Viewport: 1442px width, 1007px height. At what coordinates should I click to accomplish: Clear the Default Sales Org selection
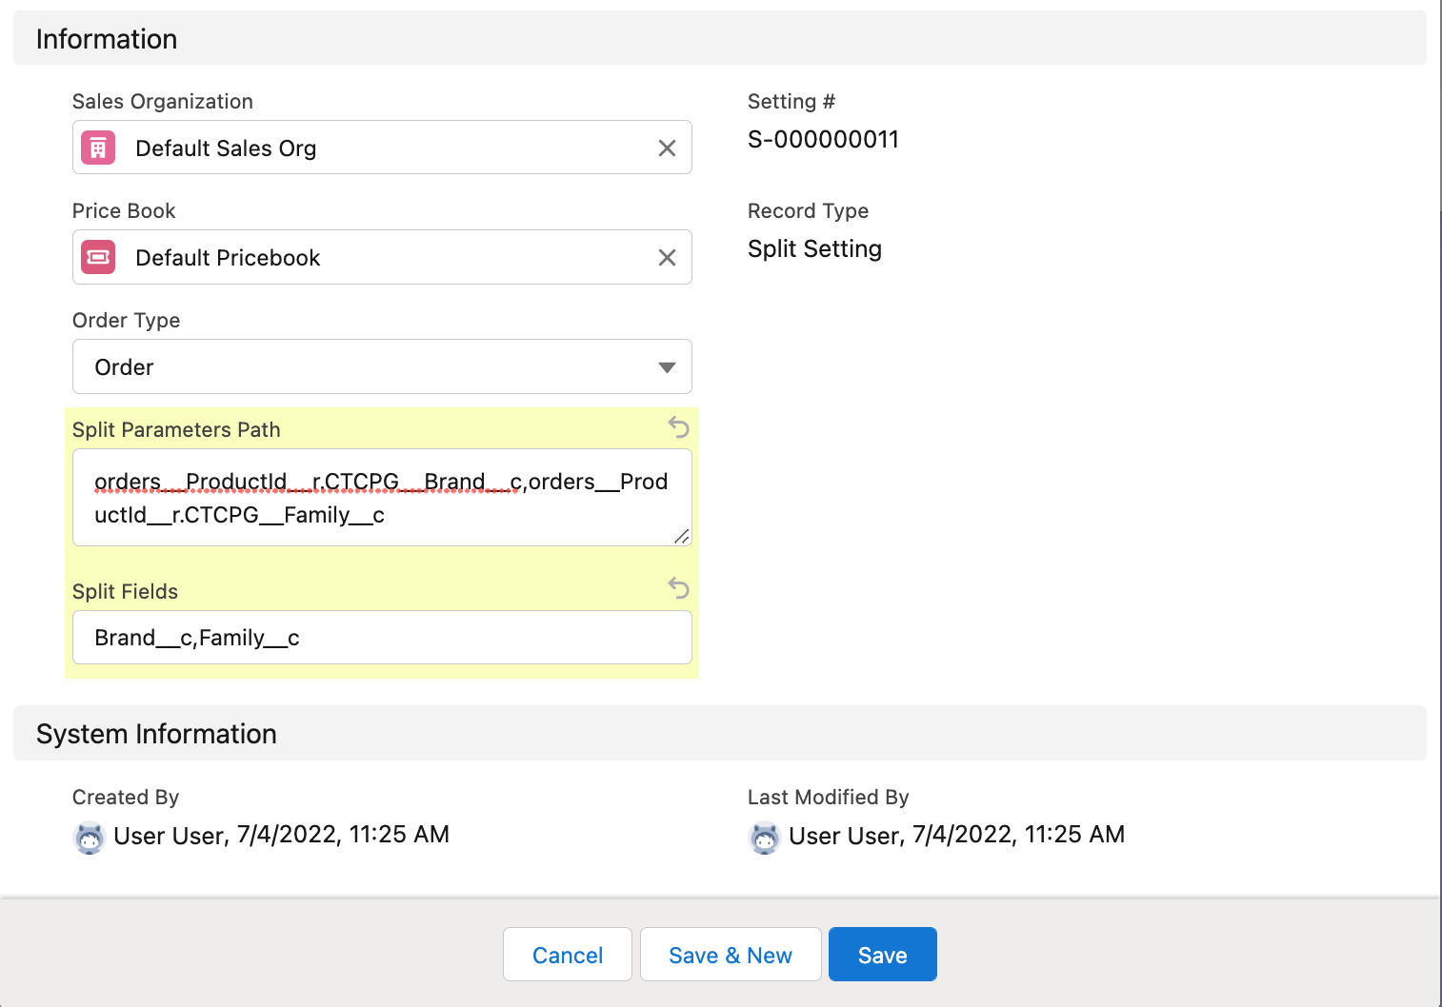click(x=667, y=148)
